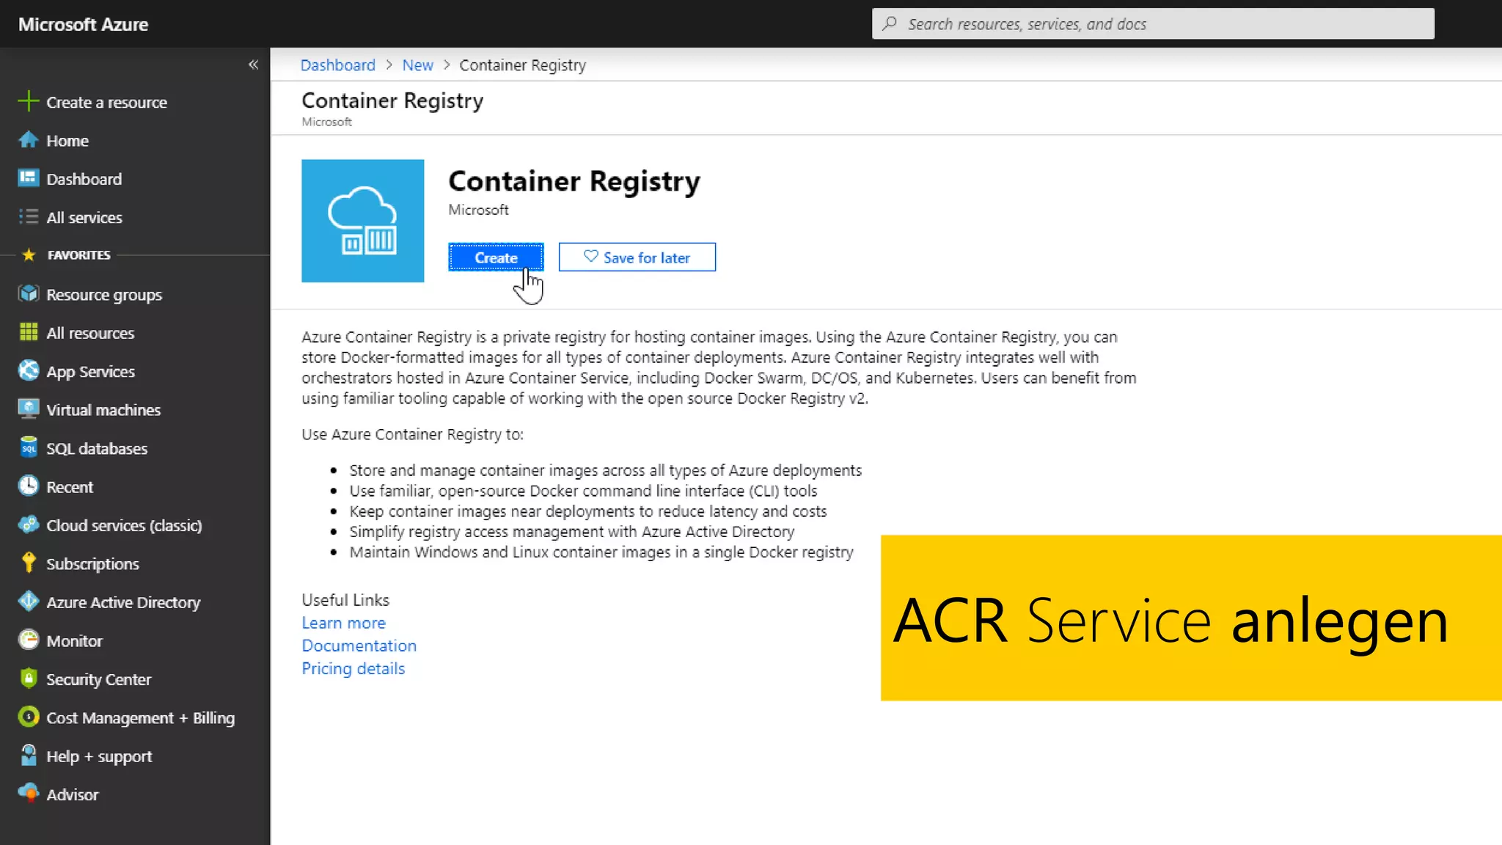Open the Documentation link
The image size is (1502, 845).
click(359, 645)
